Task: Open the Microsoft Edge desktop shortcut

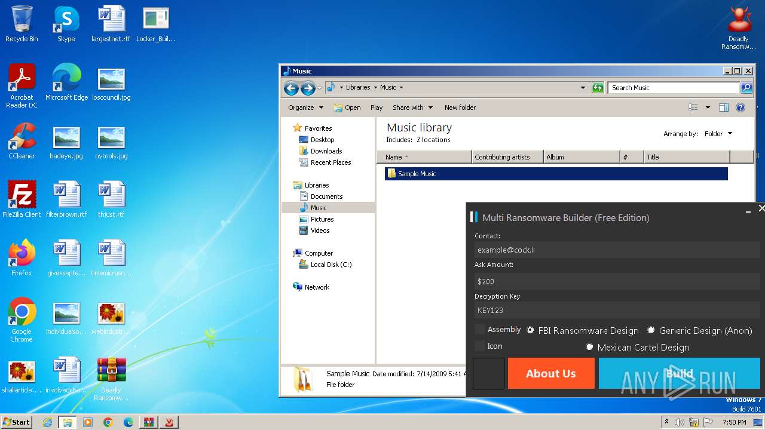Action: coord(66,82)
